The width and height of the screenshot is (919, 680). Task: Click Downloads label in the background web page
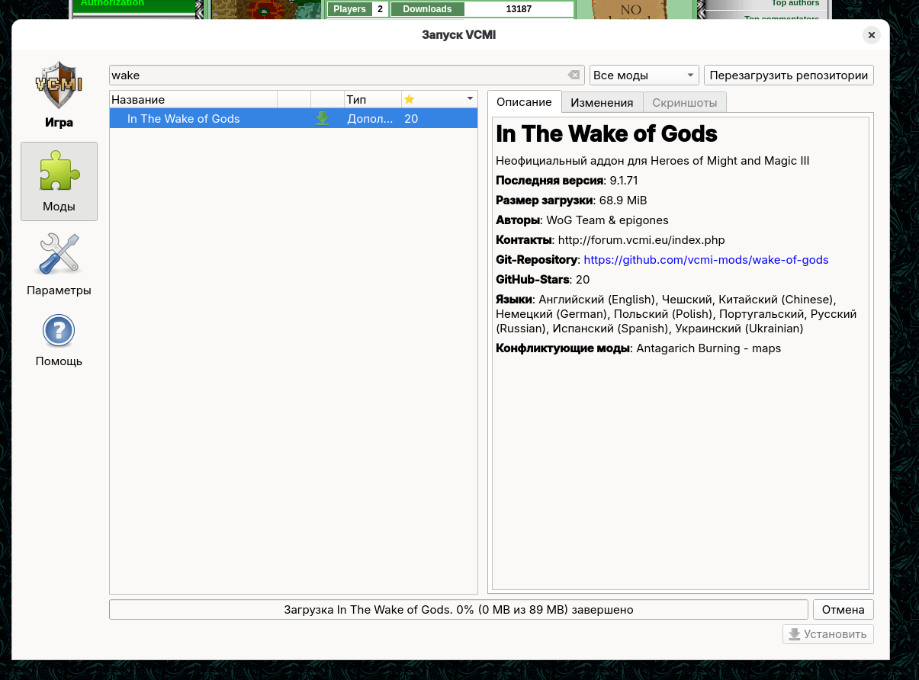(x=427, y=9)
